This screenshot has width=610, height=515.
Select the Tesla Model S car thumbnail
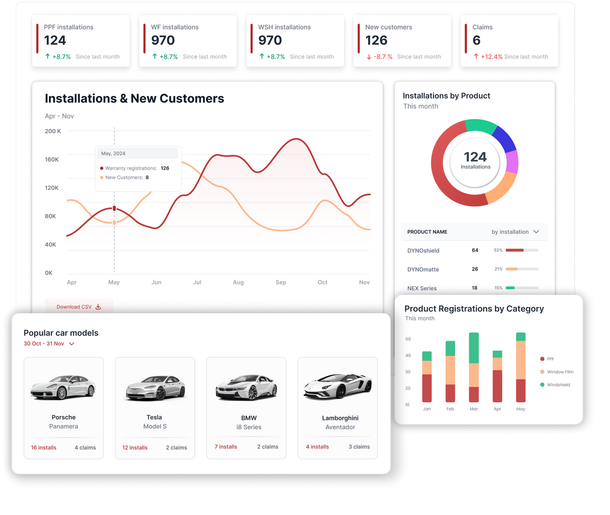point(155,388)
